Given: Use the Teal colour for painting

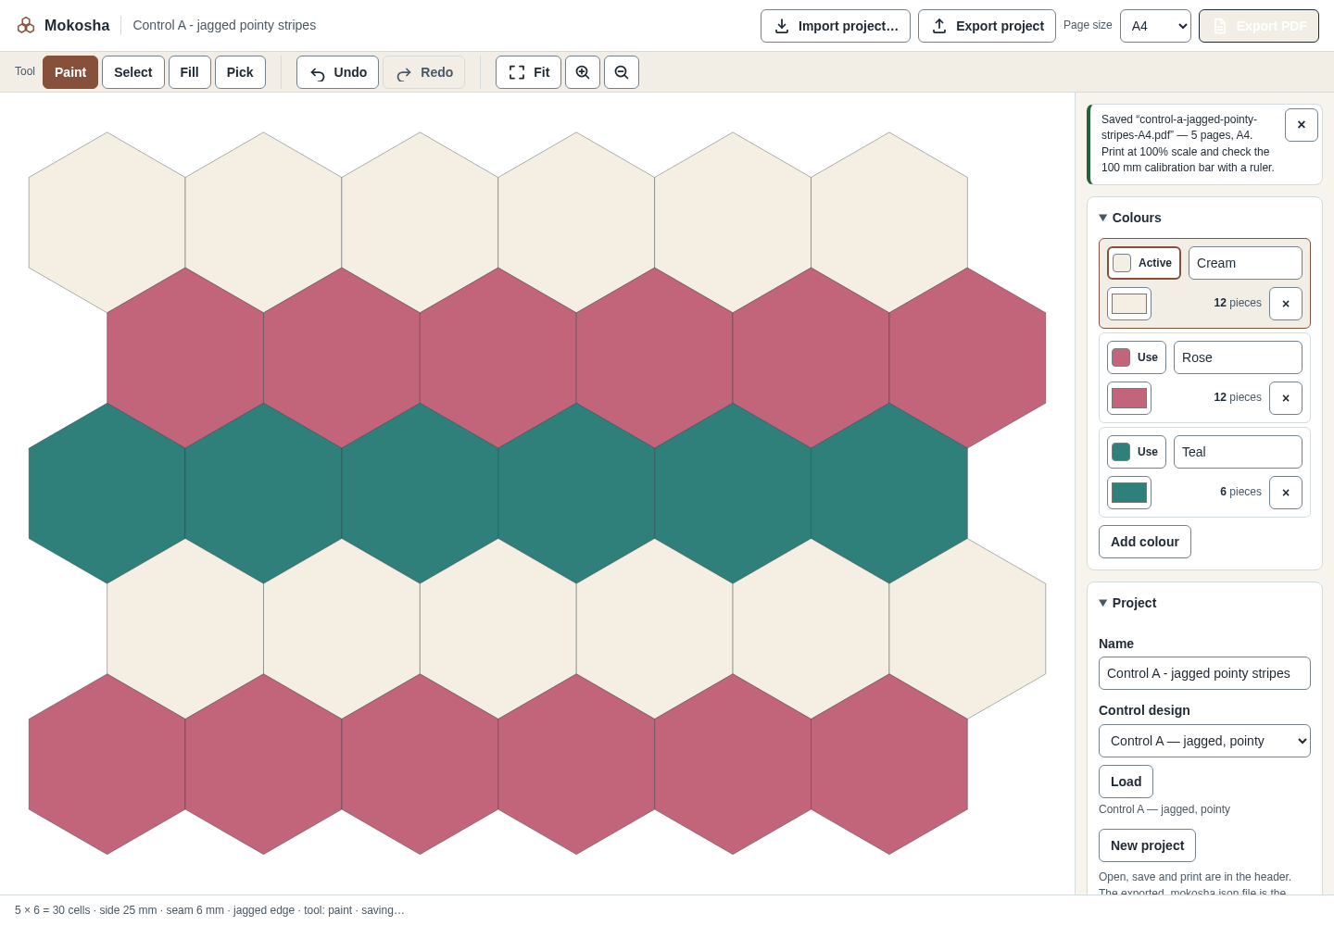Looking at the screenshot, I should pos(1137,452).
